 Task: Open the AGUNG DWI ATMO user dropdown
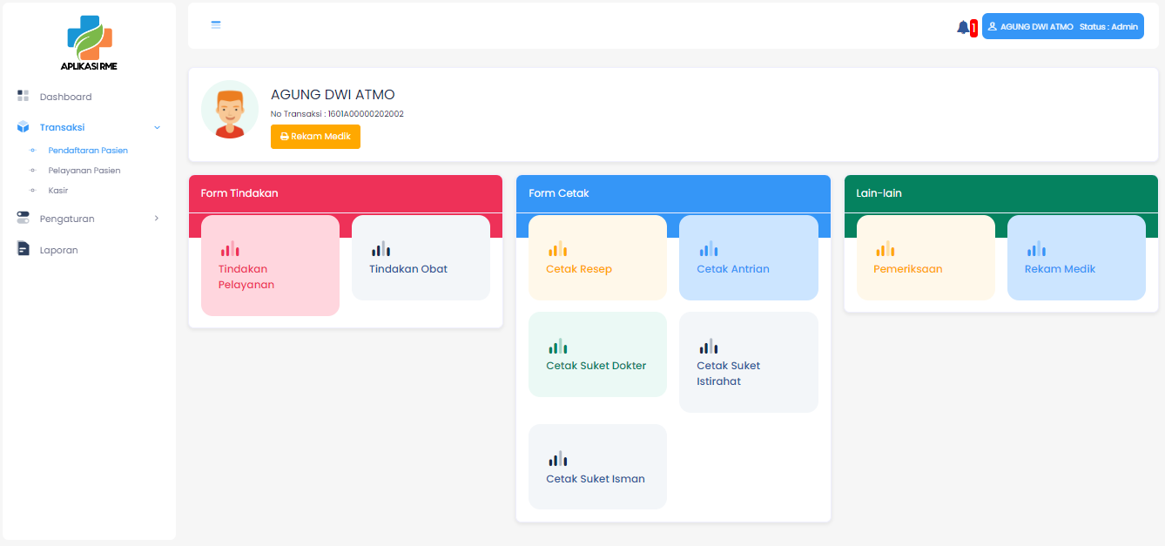click(1062, 27)
